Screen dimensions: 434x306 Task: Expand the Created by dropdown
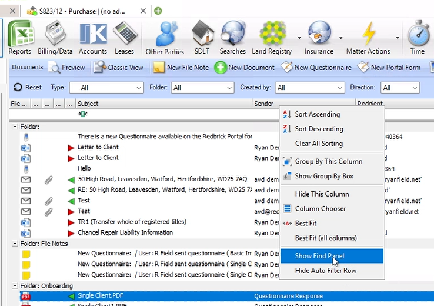(310, 88)
